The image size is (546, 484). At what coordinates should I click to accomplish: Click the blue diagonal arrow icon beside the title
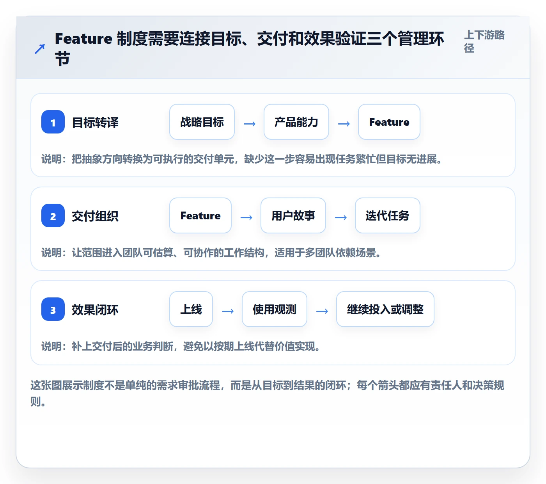pyautogui.click(x=40, y=49)
